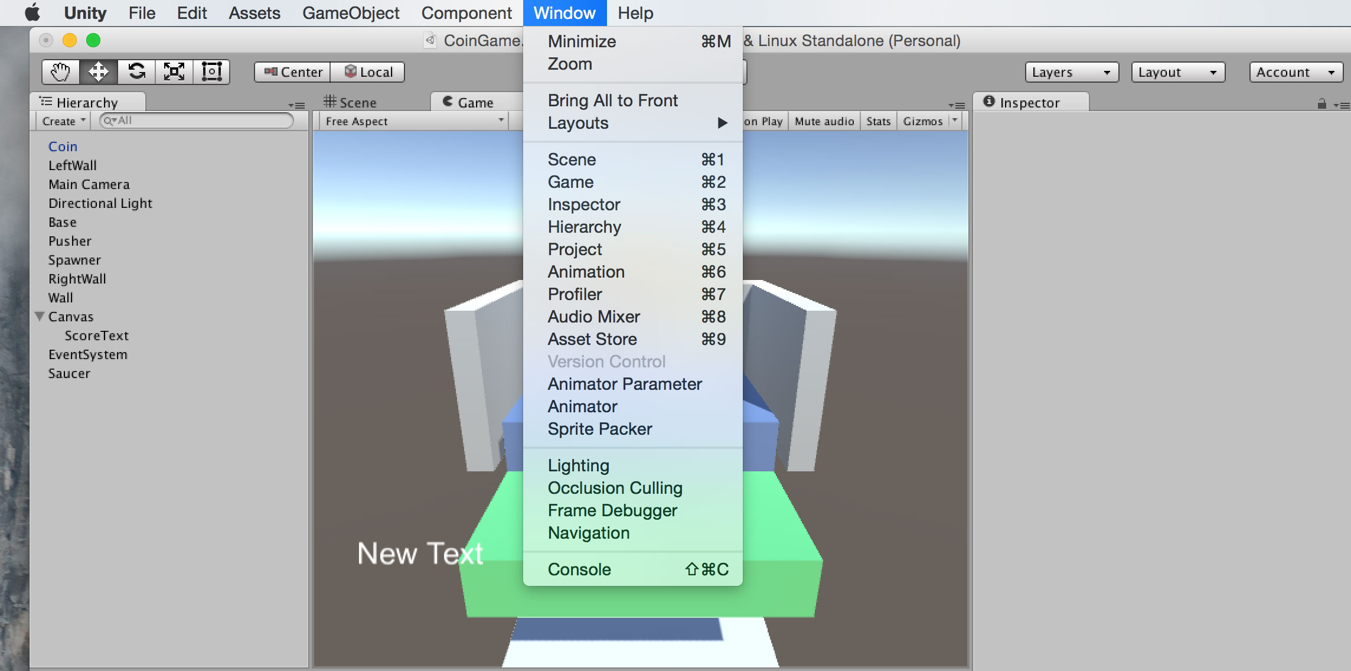Open the Layout dropdown
Screen dimensions: 1351x671
coord(1178,72)
